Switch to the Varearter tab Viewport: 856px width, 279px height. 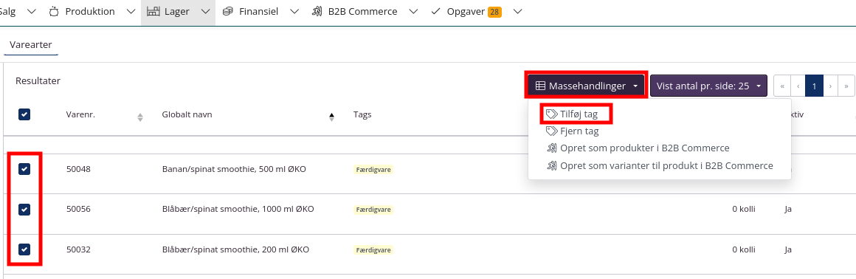pos(30,45)
